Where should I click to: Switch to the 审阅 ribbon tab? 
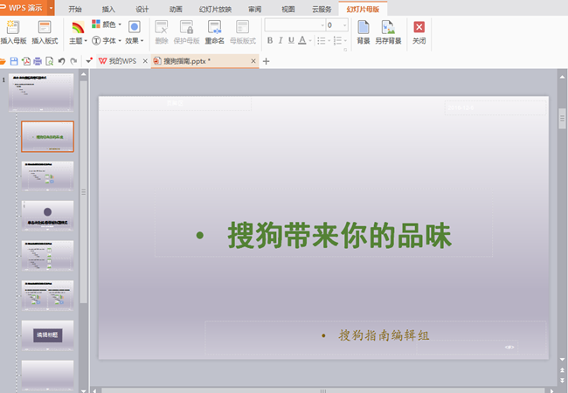(254, 9)
